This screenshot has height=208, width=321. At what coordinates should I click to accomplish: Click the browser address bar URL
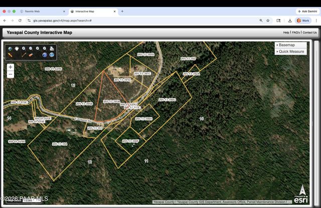62,20
